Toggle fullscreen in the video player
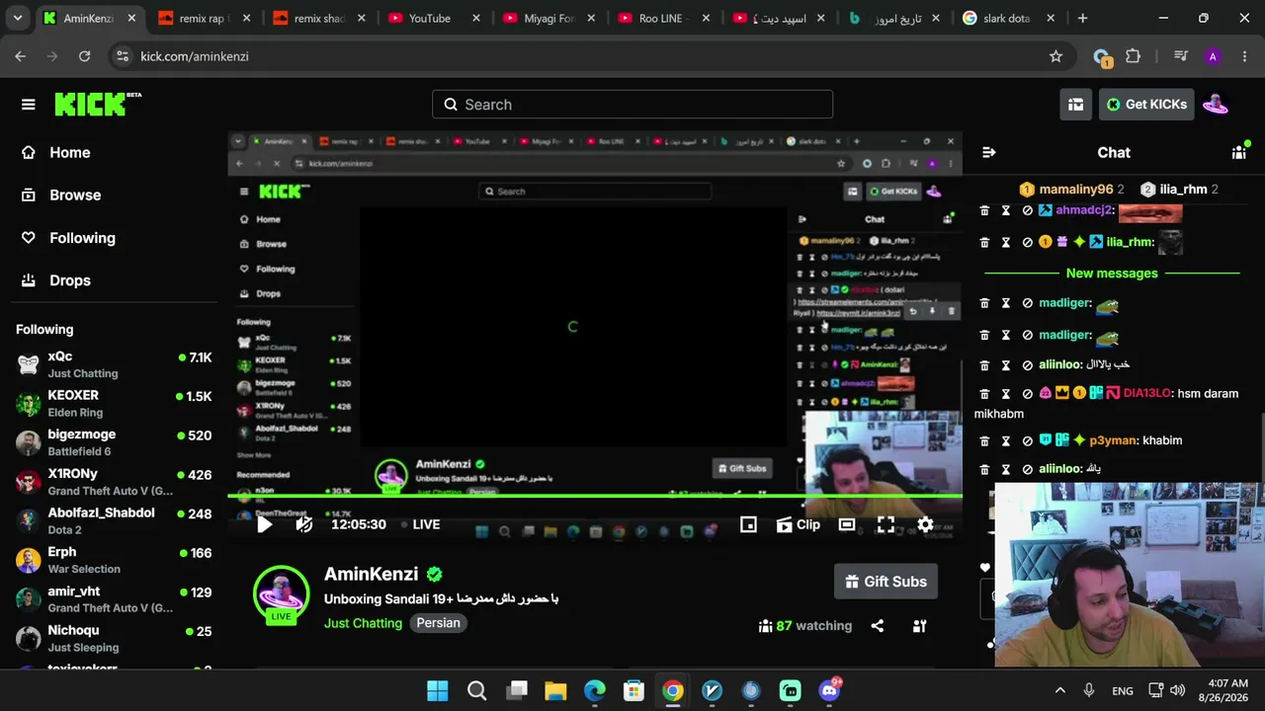Screen dimensions: 1265x711 coord(885,524)
